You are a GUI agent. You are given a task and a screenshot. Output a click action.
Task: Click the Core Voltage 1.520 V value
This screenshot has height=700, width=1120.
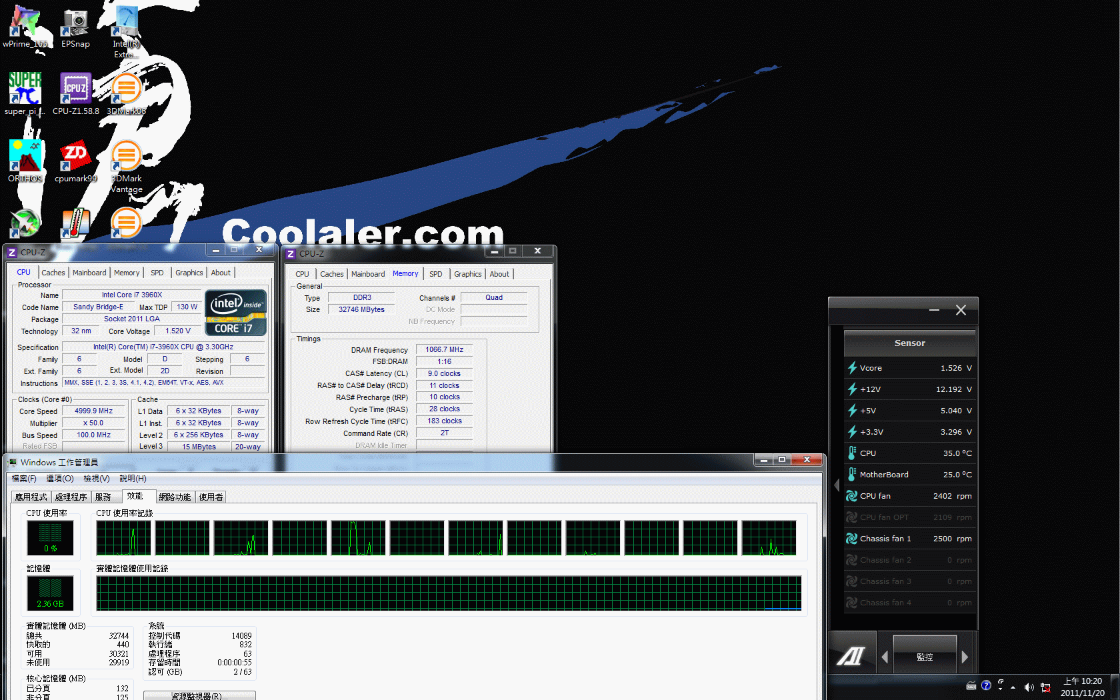tap(178, 331)
